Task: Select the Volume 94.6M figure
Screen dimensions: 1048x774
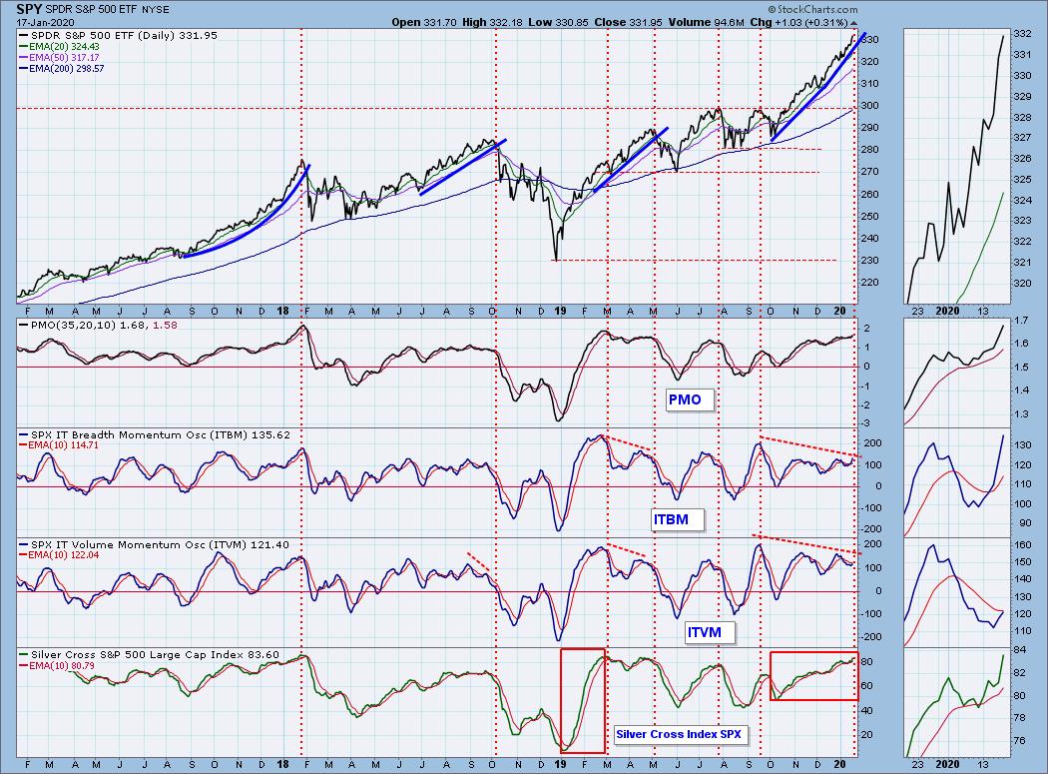Action: click(x=706, y=22)
